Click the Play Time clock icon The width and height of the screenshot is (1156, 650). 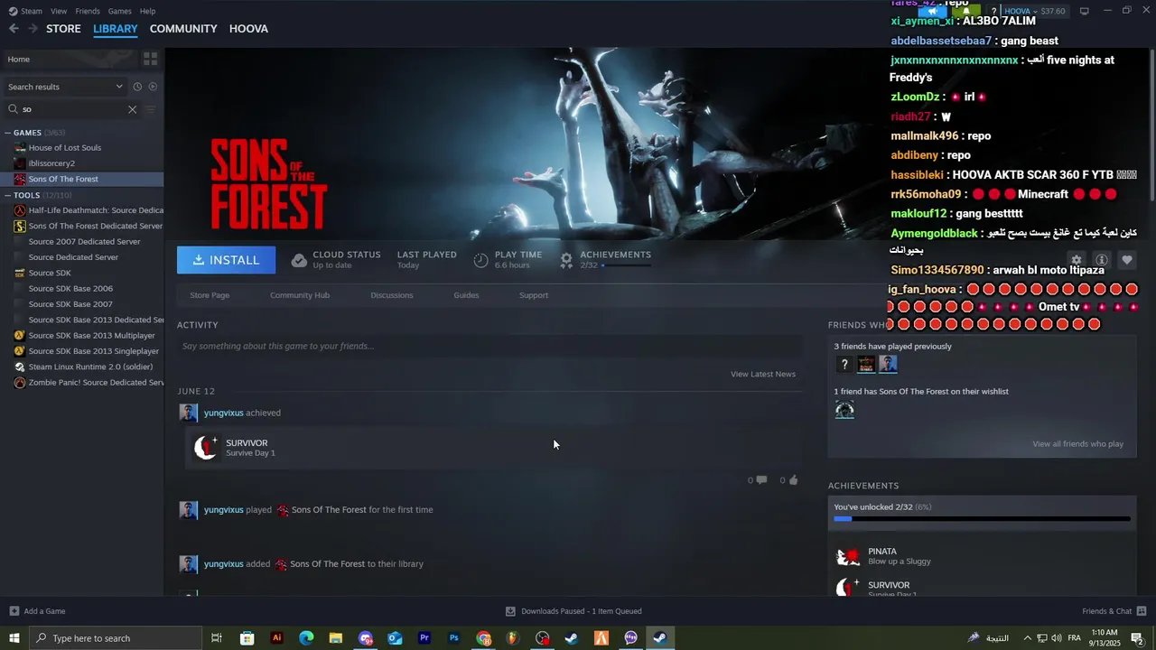(480, 260)
